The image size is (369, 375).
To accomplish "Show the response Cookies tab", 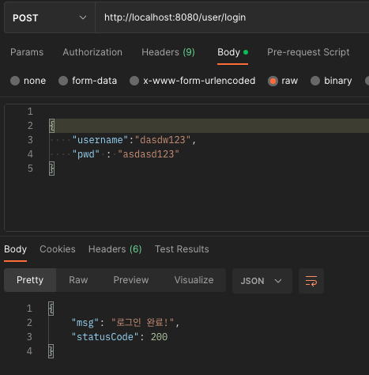I will click(58, 249).
